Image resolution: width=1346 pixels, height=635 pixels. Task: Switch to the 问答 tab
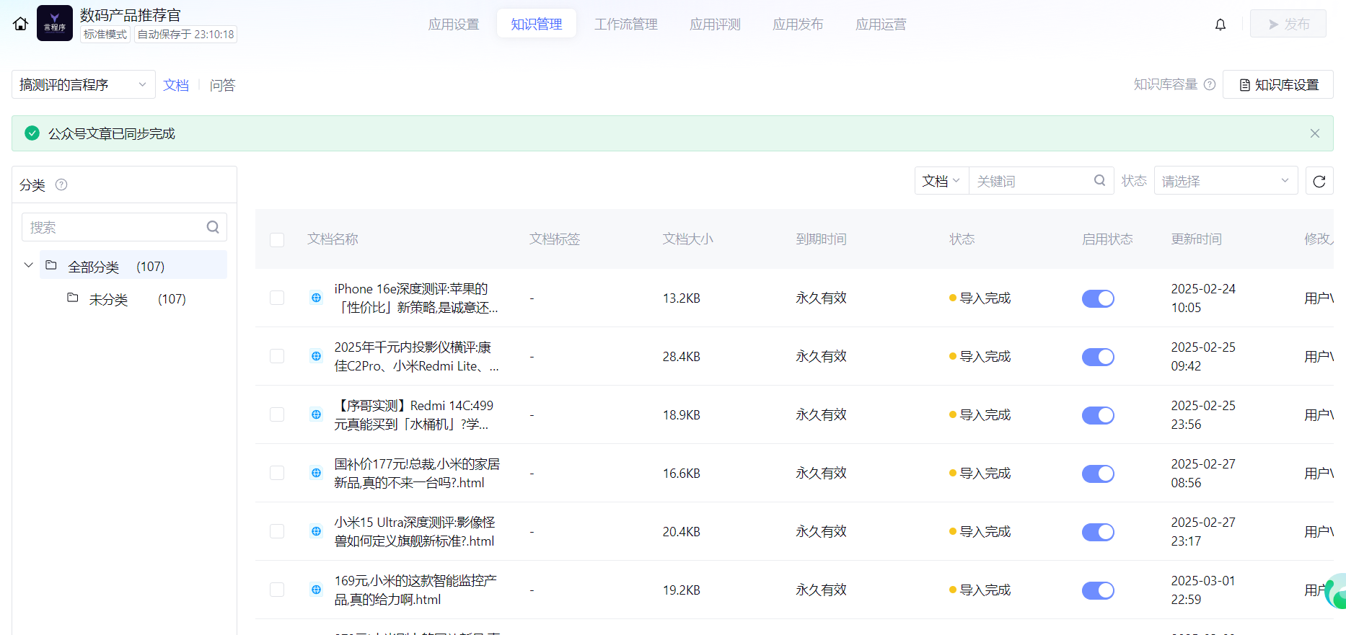pyautogui.click(x=222, y=85)
